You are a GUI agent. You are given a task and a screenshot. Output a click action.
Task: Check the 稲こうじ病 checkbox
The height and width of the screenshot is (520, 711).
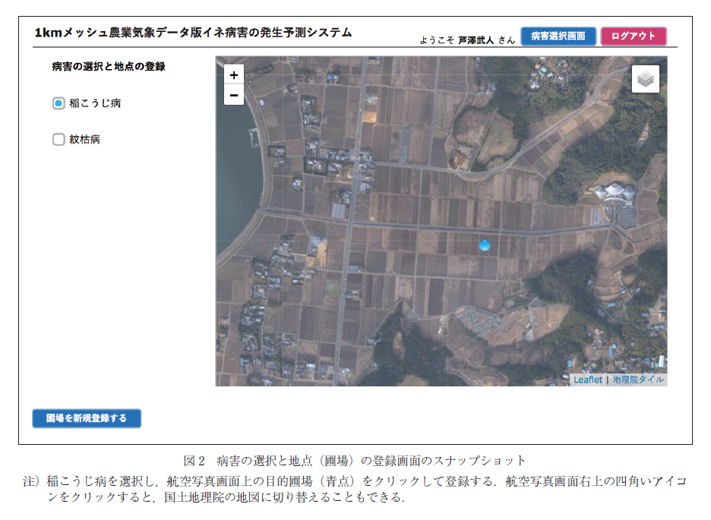58,103
